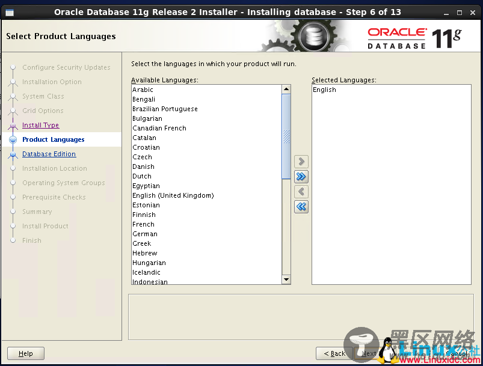
Task: Select Indonesian language entry
Action: tap(206, 281)
